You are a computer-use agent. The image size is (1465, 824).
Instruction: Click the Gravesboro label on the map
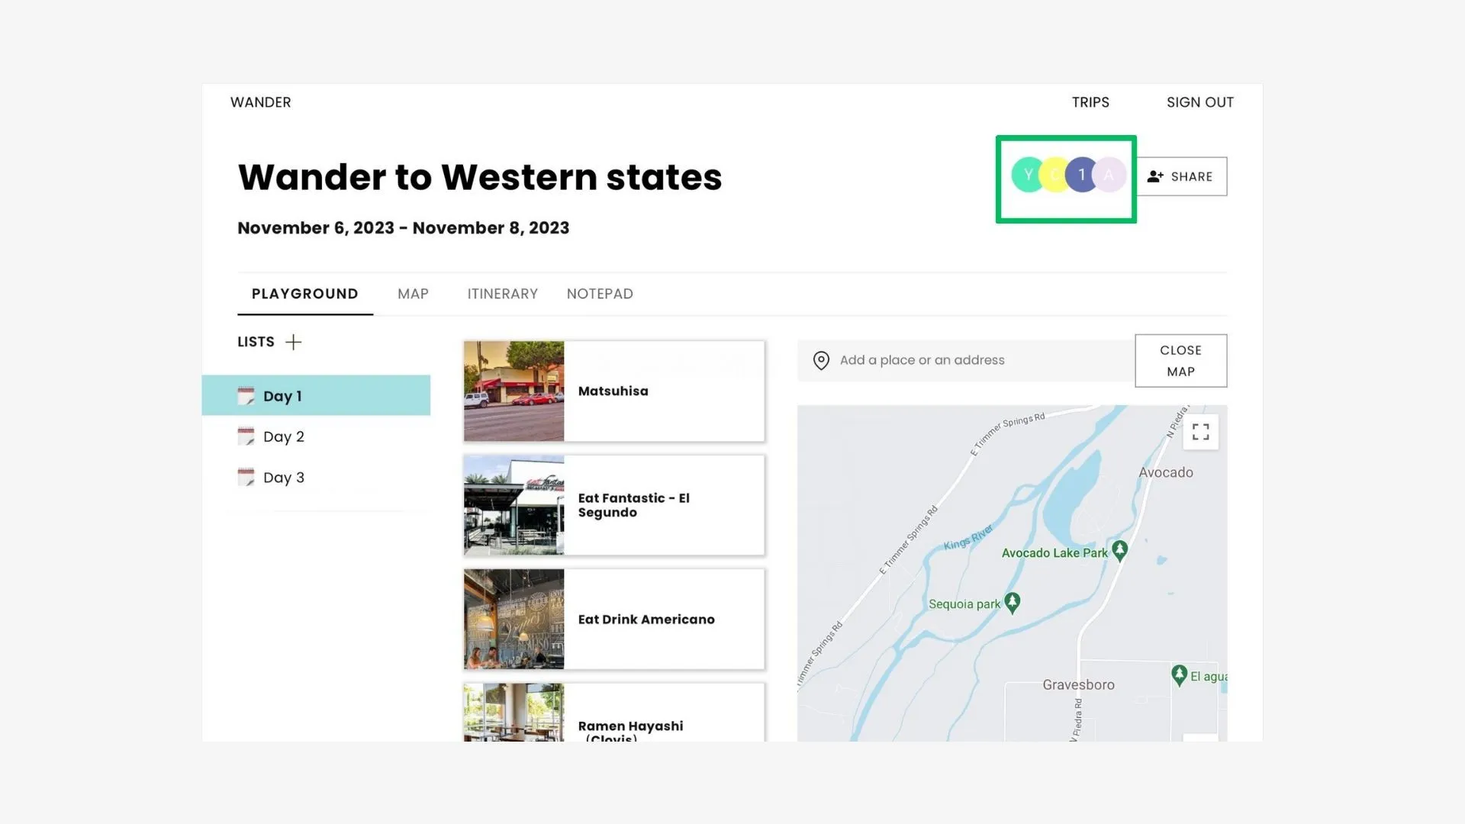1078,685
